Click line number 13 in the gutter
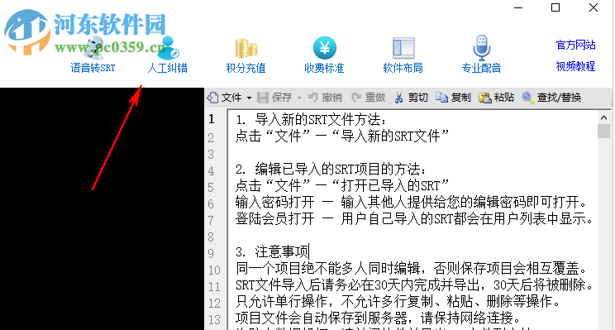The image size is (615, 330). [x=214, y=319]
